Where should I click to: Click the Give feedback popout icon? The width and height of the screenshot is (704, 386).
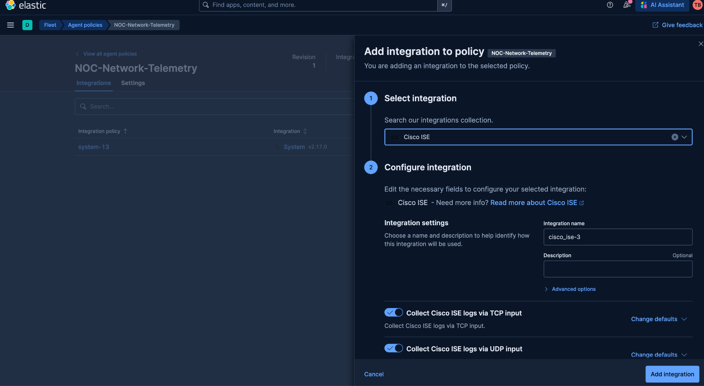[x=656, y=25]
